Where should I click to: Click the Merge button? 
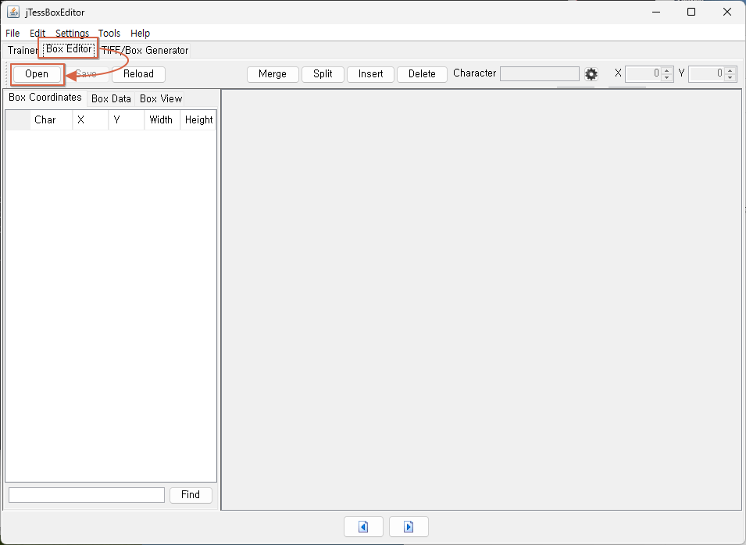click(x=273, y=74)
